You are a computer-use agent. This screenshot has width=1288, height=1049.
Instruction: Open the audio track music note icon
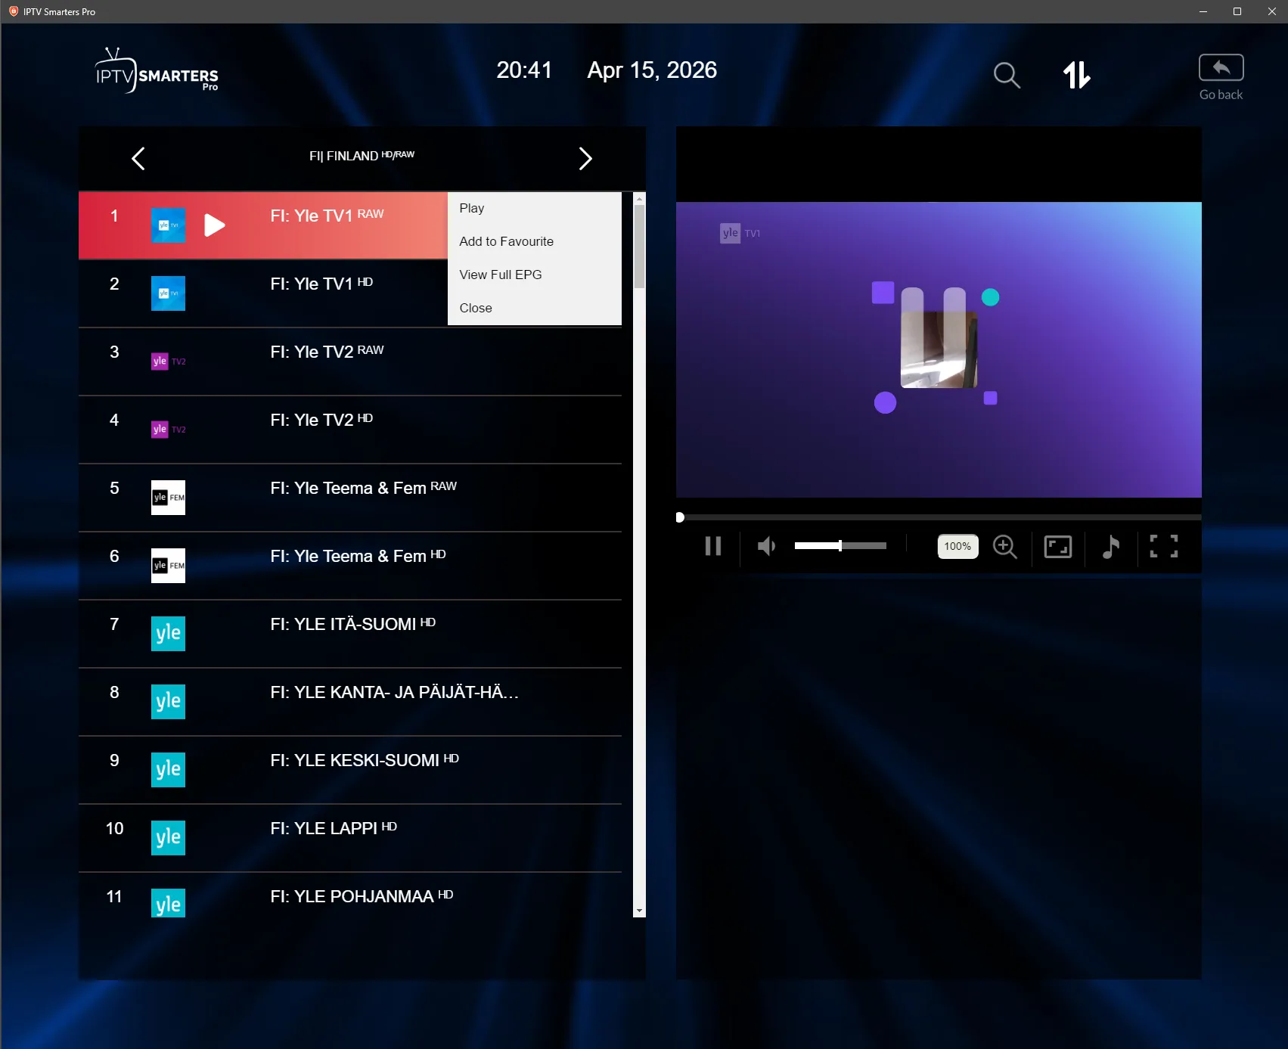point(1110,546)
